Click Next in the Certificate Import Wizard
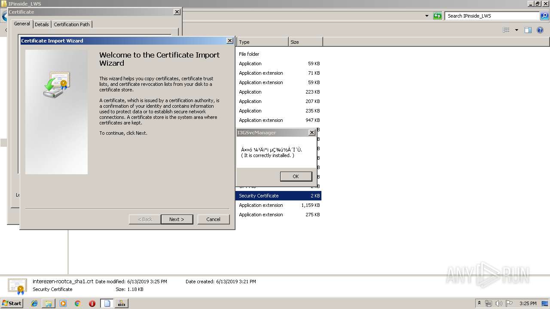The width and height of the screenshot is (550, 309). (x=177, y=219)
